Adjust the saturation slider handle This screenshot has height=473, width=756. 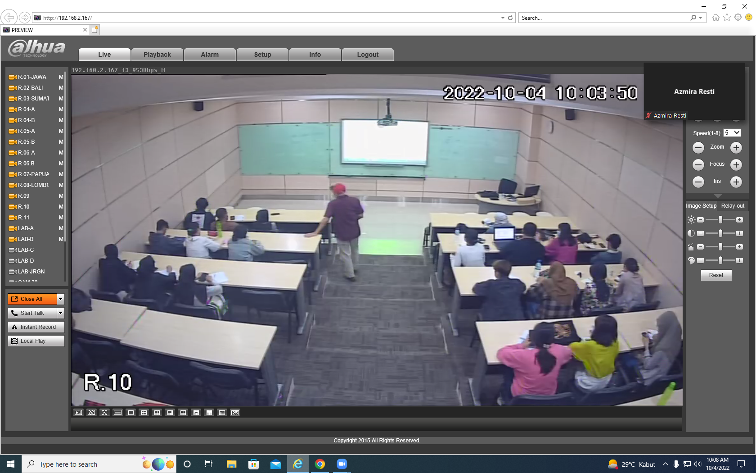point(720,247)
